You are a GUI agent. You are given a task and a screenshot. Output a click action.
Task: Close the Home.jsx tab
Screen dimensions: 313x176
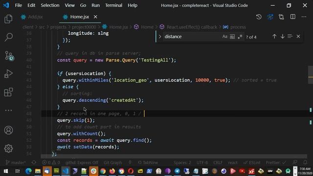[95, 17]
